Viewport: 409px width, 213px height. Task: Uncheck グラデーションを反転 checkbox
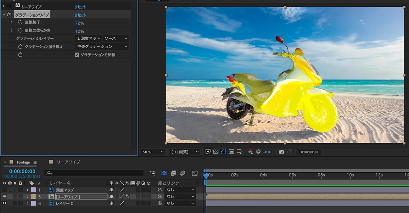pyautogui.click(x=77, y=55)
